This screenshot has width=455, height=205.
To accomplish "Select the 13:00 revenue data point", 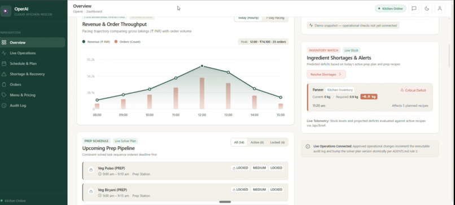I will (228, 72).
